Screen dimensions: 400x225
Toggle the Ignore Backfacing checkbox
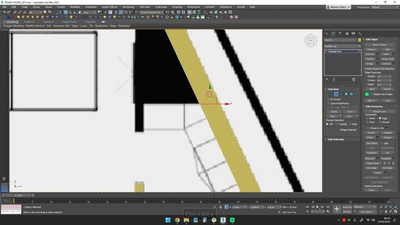coord(328,103)
